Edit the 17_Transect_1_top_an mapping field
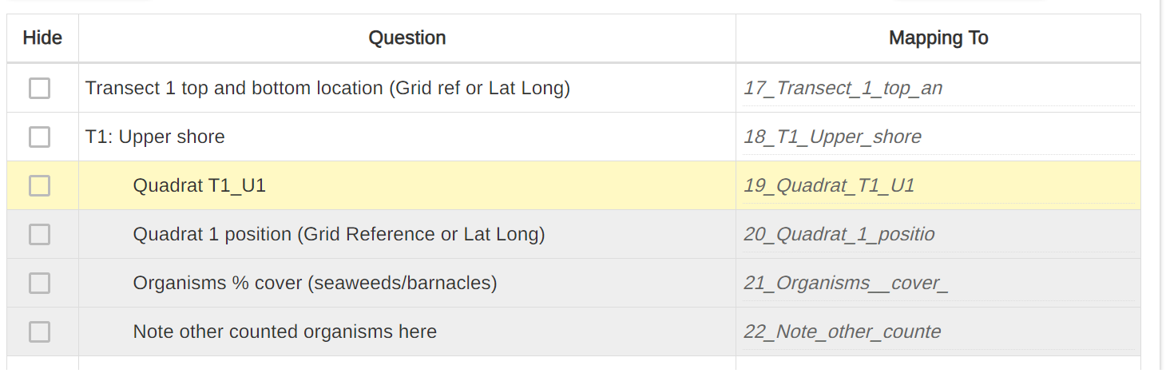This screenshot has width=1166, height=385. pos(938,89)
